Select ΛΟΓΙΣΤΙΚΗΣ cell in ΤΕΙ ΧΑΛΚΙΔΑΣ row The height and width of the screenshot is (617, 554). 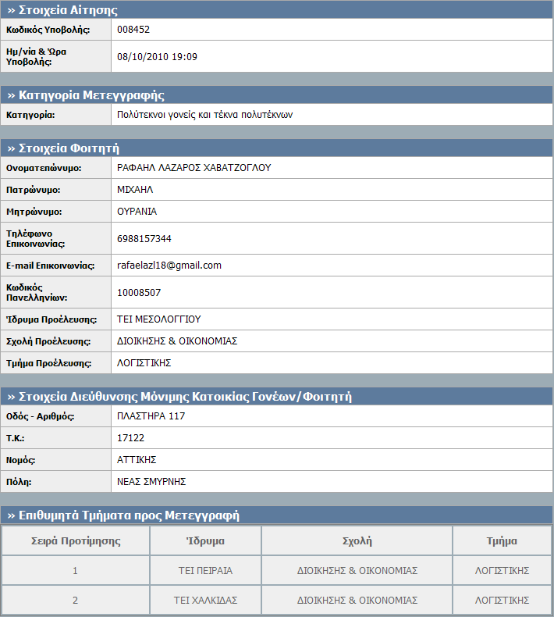pyautogui.click(x=502, y=600)
